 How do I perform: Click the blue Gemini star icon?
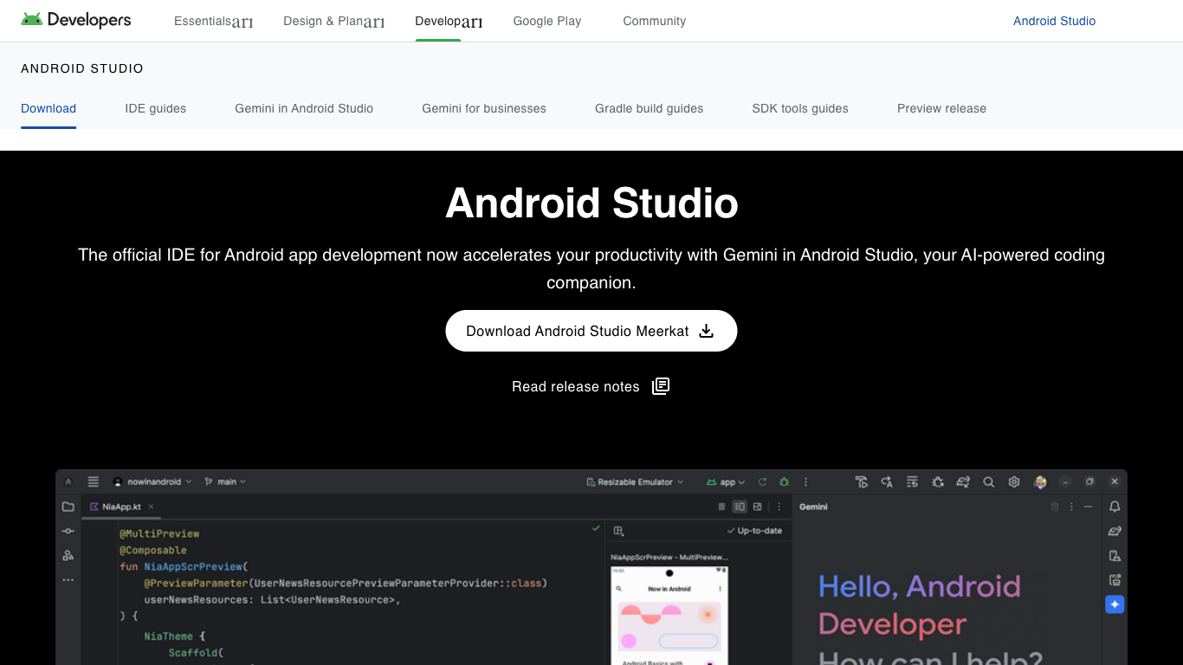pos(1115,604)
